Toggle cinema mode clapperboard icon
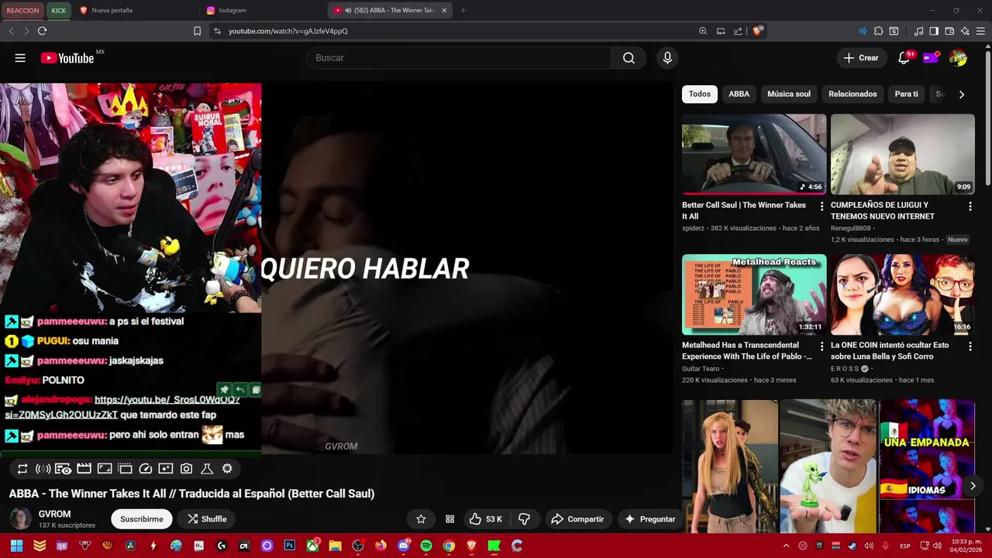This screenshot has height=558, width=992. [84, 469]
